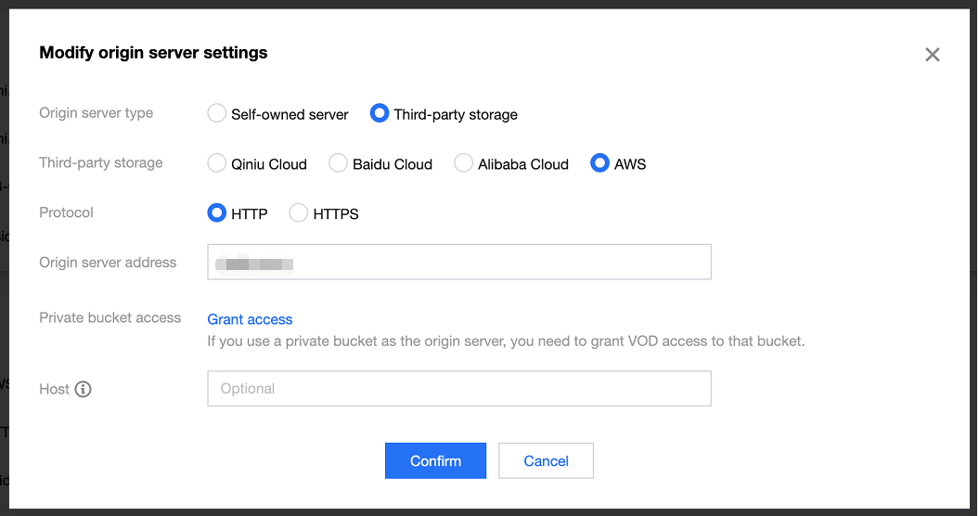Set protocol to HTTPS
Screen dimensions: 979x516
[x=299, y=213]
